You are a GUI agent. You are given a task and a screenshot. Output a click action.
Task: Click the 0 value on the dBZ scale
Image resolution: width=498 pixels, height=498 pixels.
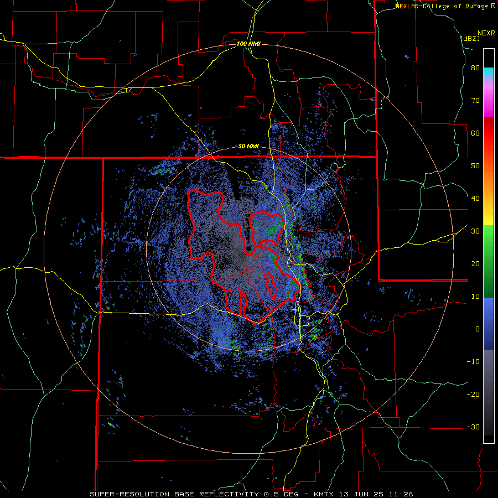point(478,329)
